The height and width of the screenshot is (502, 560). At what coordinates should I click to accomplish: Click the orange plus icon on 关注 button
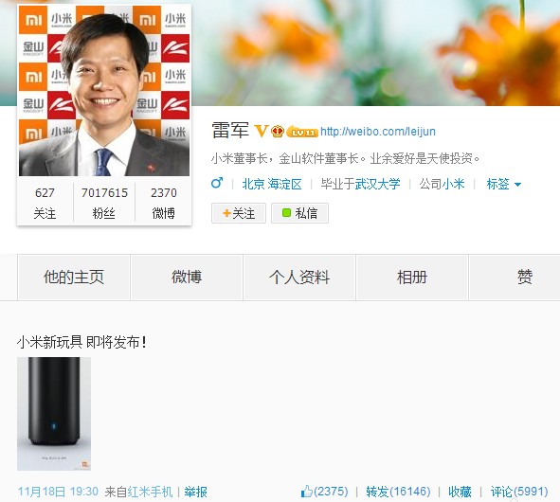point(226,213)
